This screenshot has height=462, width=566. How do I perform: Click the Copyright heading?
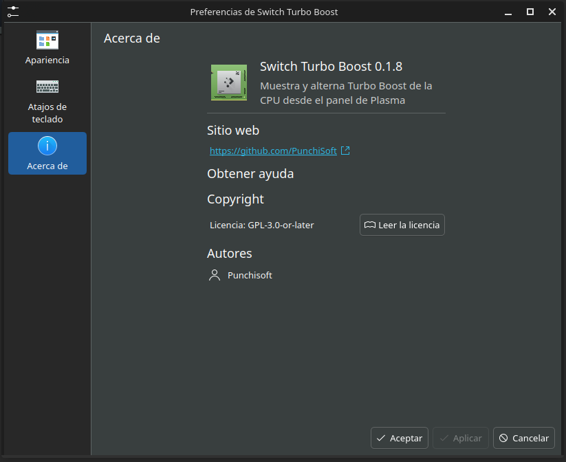tap(235, 199)
